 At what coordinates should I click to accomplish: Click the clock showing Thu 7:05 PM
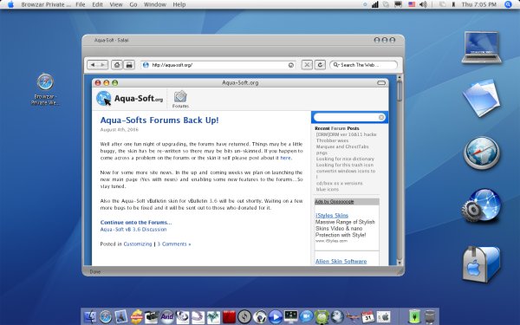479,4
